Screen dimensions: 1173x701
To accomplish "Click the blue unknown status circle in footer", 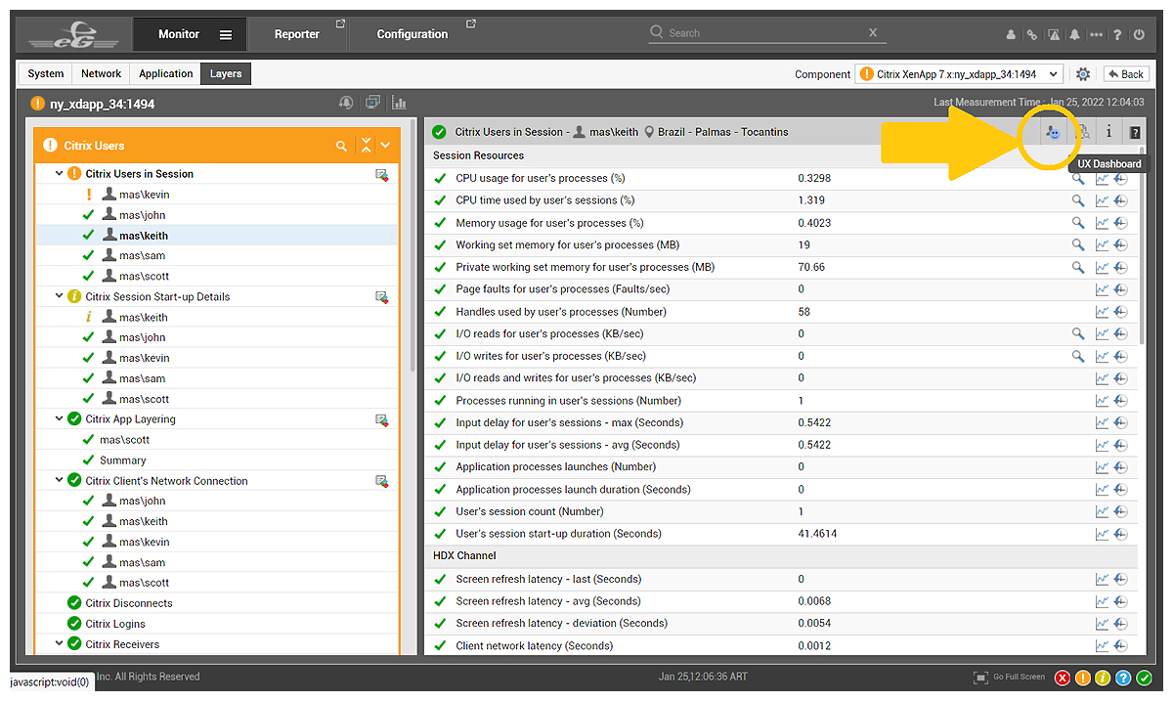I will click(1123, 678).
